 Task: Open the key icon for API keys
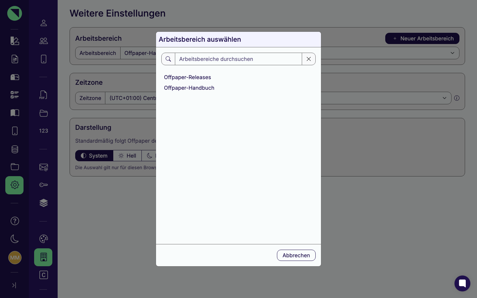tap(43, 185)
